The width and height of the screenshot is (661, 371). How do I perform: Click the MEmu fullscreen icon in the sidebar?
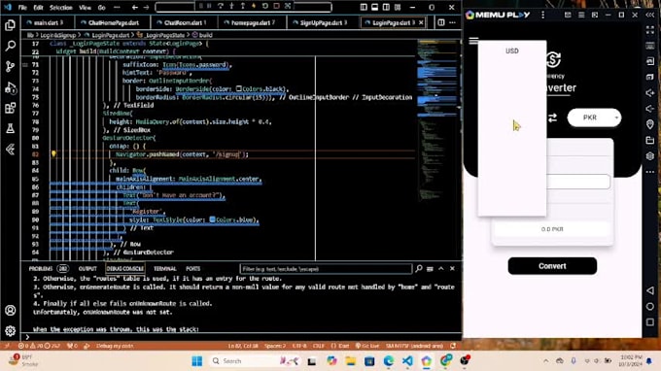click(650, 30)
